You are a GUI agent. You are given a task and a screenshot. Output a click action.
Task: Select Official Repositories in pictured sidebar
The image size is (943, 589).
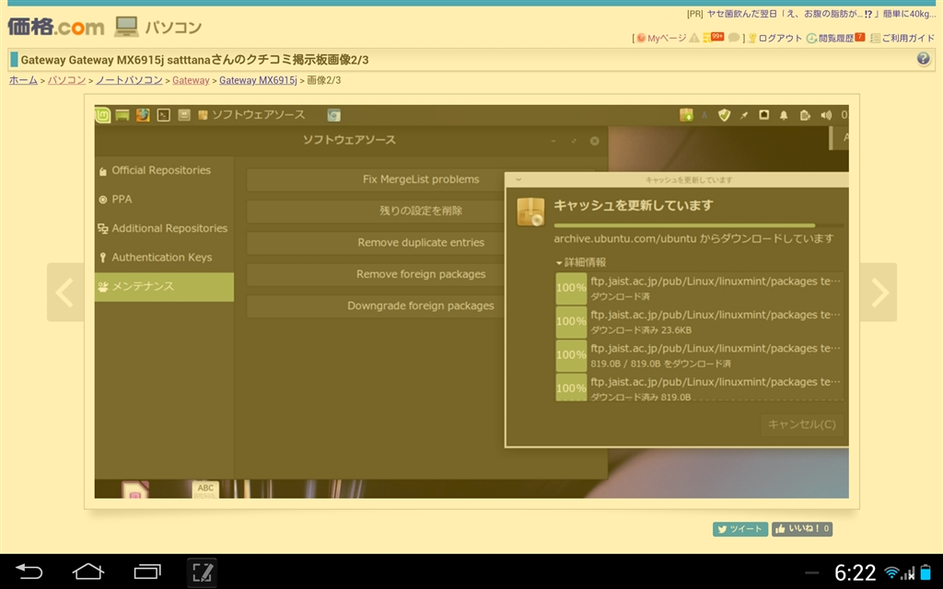click(164, 170)
